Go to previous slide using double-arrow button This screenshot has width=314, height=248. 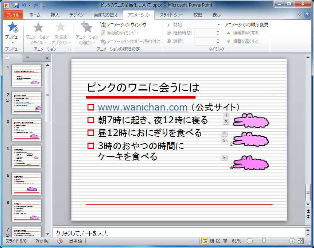click(x=308, y=211)
